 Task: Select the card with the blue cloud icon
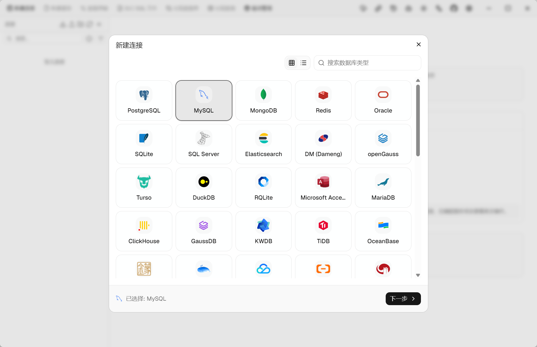pos(263,267)
